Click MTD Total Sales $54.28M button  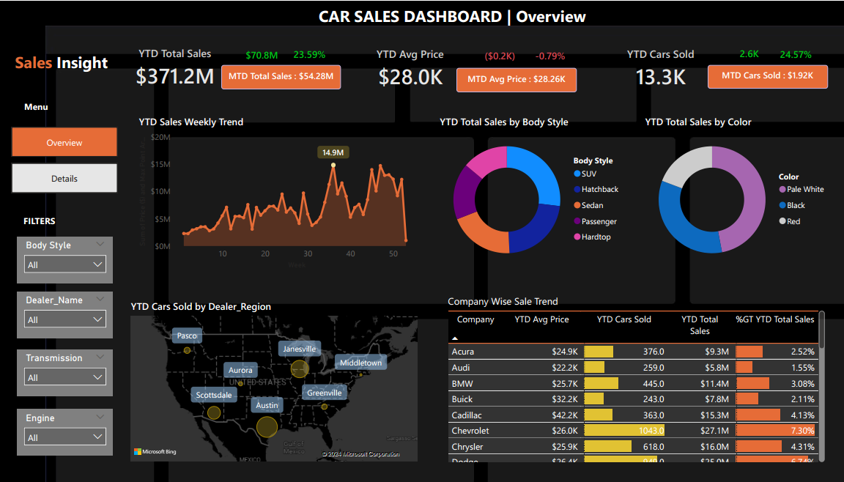tap(281, 77)
